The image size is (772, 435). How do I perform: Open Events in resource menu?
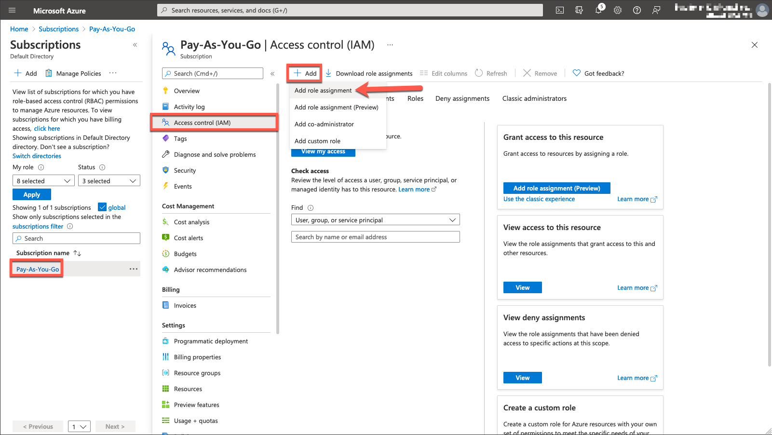[183, 186]
